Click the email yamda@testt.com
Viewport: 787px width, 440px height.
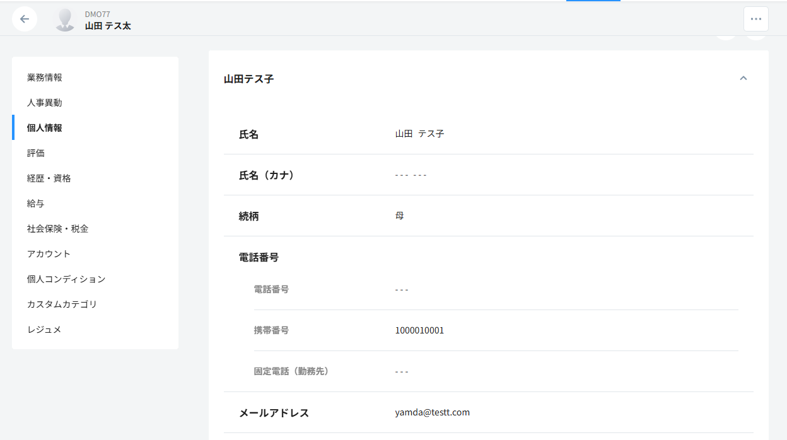click(433, 412)
